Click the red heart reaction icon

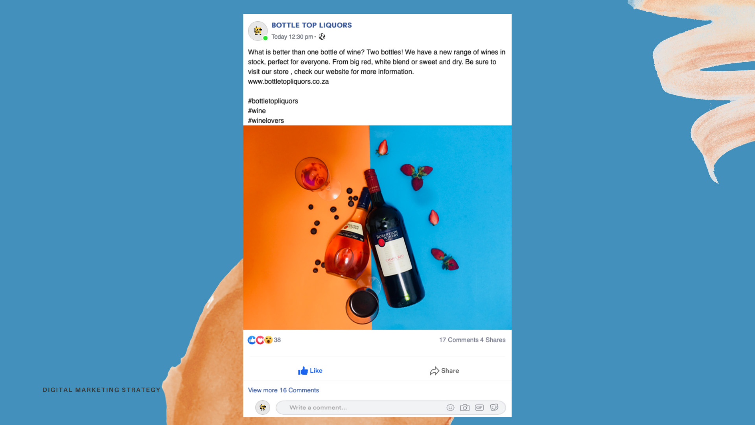(260, 340)
